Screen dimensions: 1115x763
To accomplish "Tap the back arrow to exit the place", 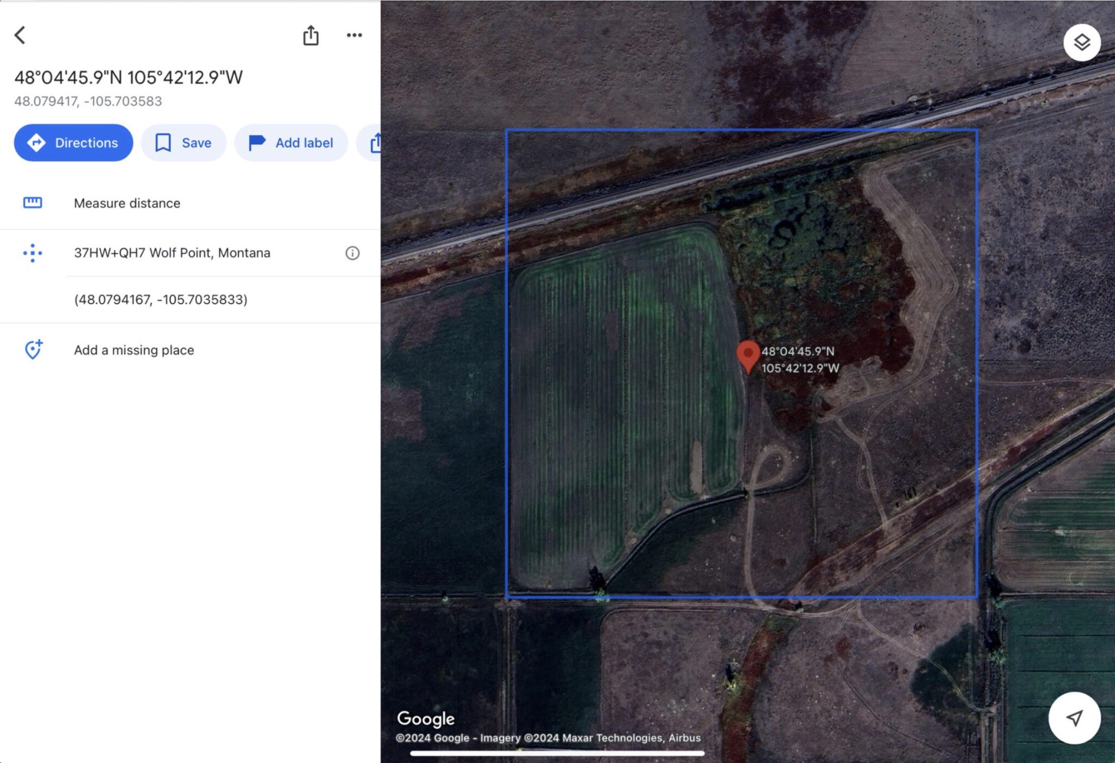I will click(x=20, y=35).
